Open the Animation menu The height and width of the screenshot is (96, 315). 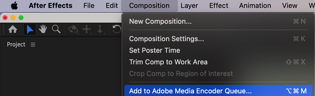255,6
